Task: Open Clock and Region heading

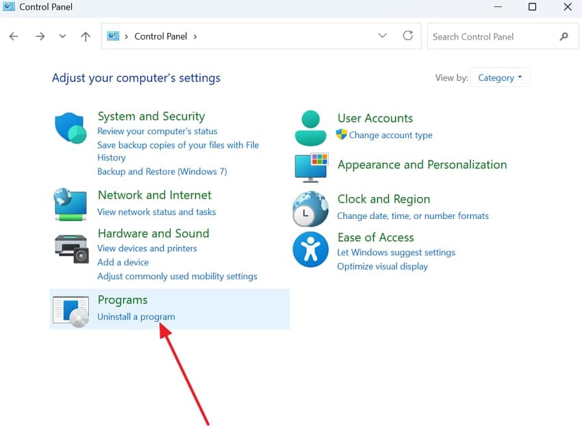Action: (x=383, y=199)
